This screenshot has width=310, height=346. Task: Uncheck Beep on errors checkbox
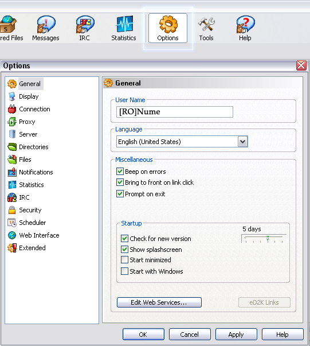[120, 172]
